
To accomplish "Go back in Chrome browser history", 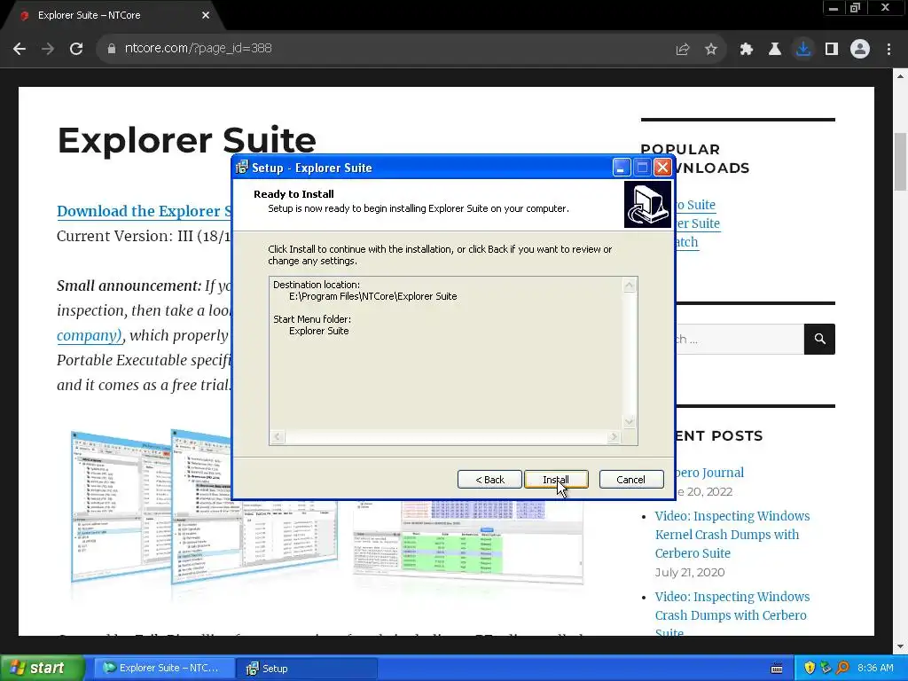I will (20, 49).
